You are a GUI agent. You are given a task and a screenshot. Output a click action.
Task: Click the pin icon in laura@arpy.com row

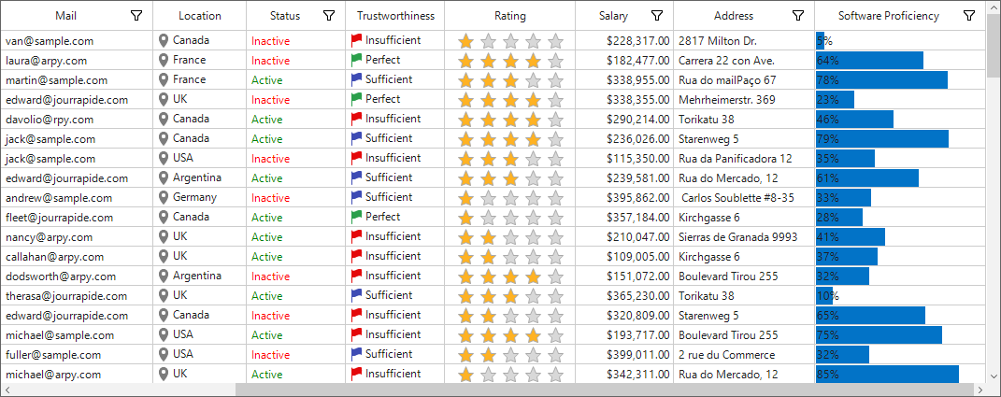pyautogui.click(x=164, y=61)
